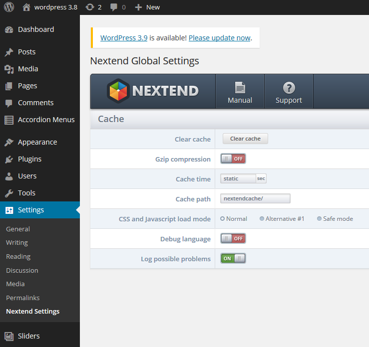Open General settings submenu
Screen dimensions: 369x347
point(18,229)
